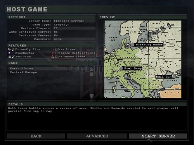
Task: Enable the Weapon Restrictions checkbox
Action: (x=56, y=53)
